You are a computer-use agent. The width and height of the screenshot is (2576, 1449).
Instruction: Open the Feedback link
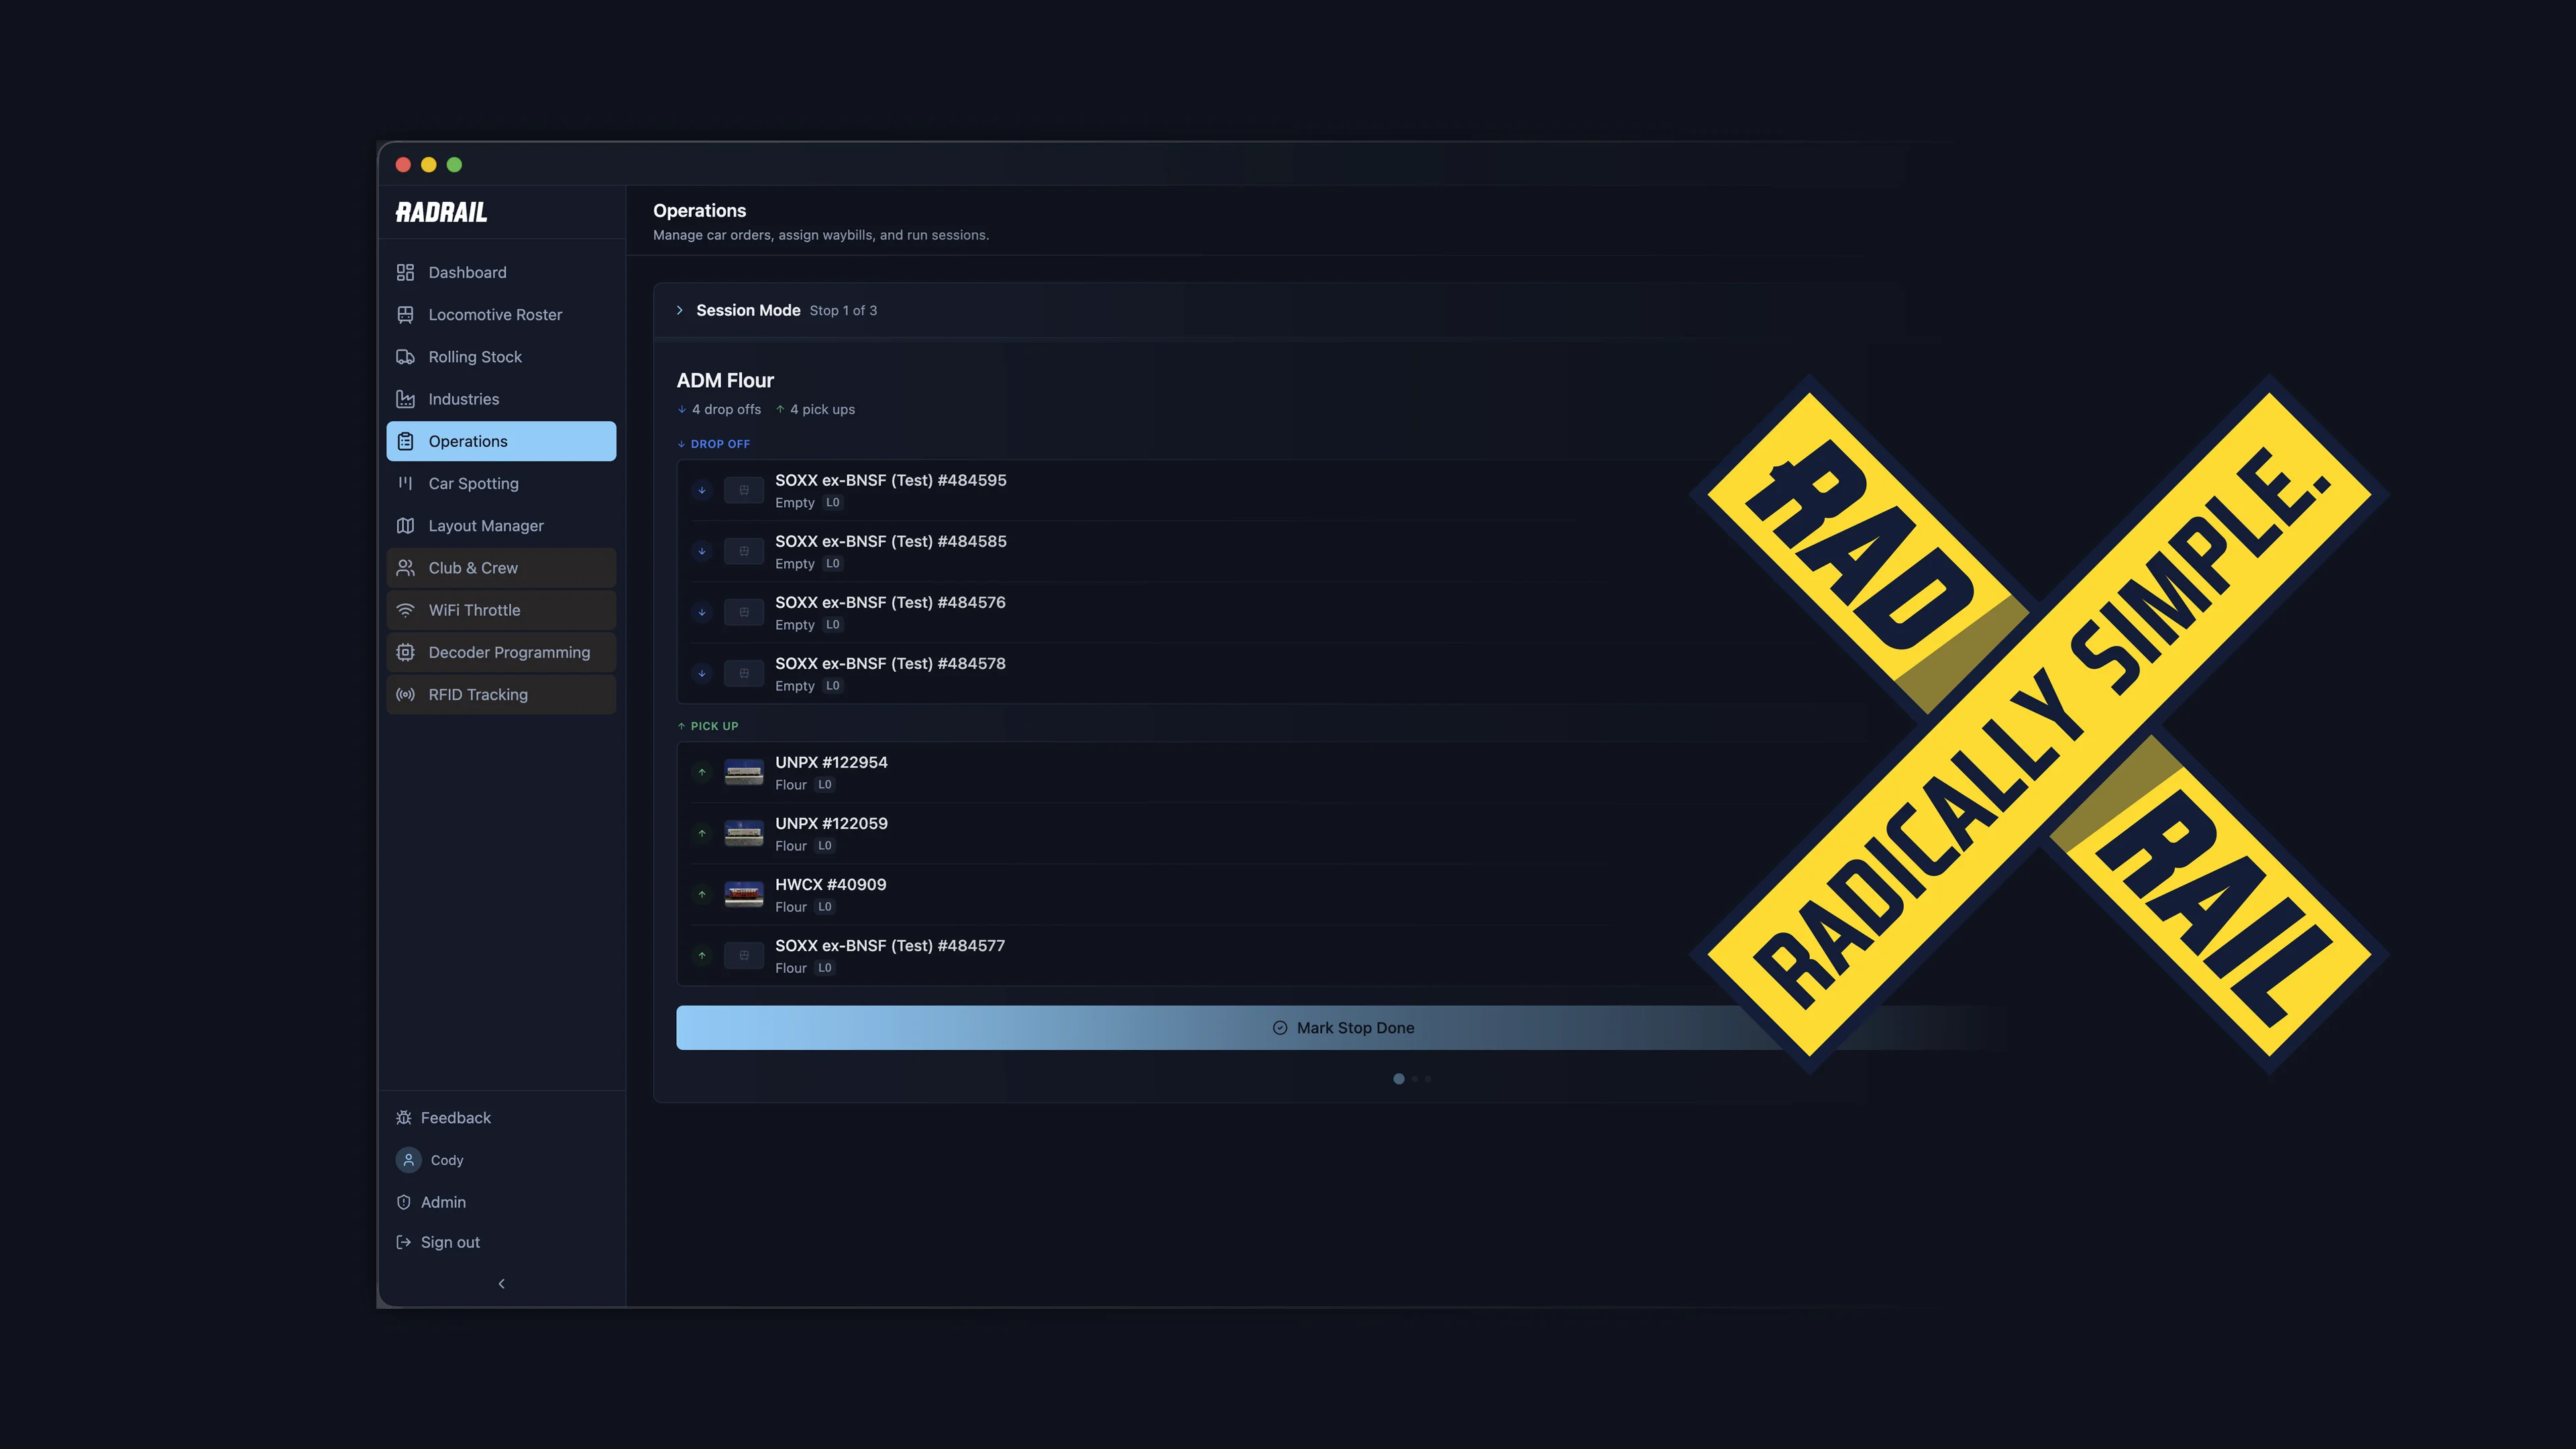pos(444,1118)
